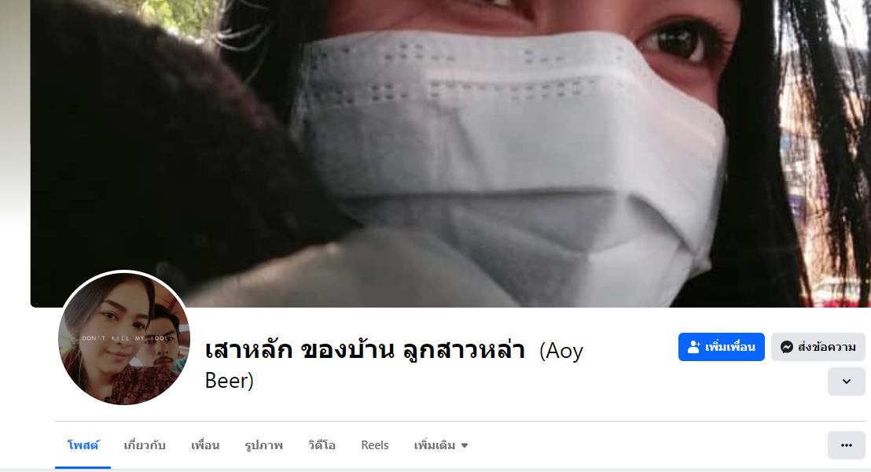Click the small triangle next to เพิ่มเติม
This screenshot has height=472, width=871.
click(465, 445)
